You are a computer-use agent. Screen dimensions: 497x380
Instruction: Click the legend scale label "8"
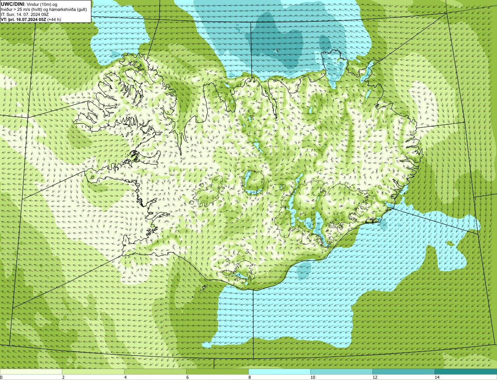coord(249,377)
